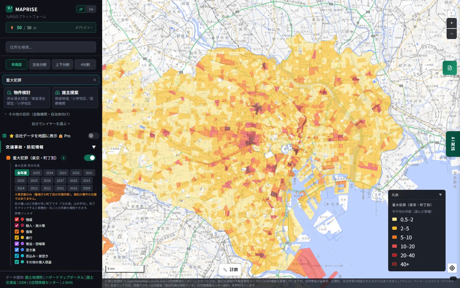
Task: Switch language to EN
Action: point(91,9)
